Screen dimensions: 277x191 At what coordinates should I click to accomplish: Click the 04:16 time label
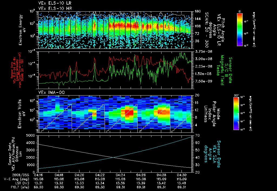38,175
